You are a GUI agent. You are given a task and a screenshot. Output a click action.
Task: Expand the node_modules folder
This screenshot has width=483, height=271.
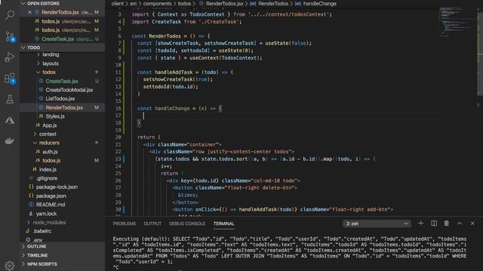coord(49,223)
